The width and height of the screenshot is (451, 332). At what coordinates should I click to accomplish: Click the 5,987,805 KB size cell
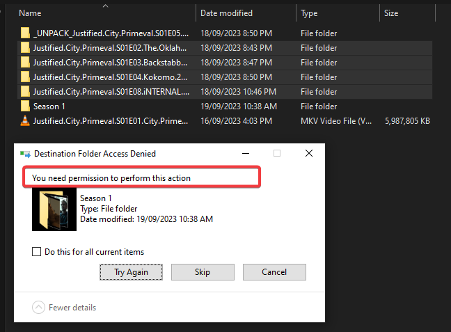click(x=408, y=121)
